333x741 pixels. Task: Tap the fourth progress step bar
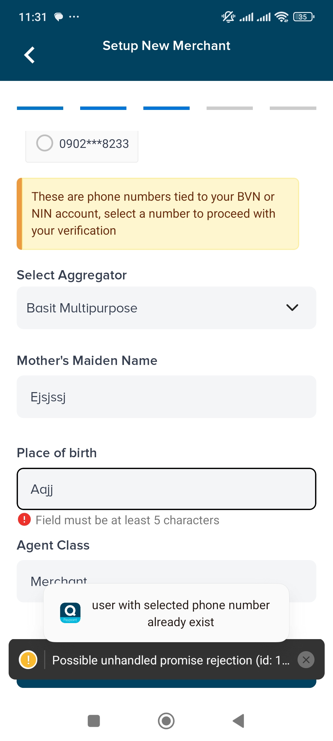(229, 108)
